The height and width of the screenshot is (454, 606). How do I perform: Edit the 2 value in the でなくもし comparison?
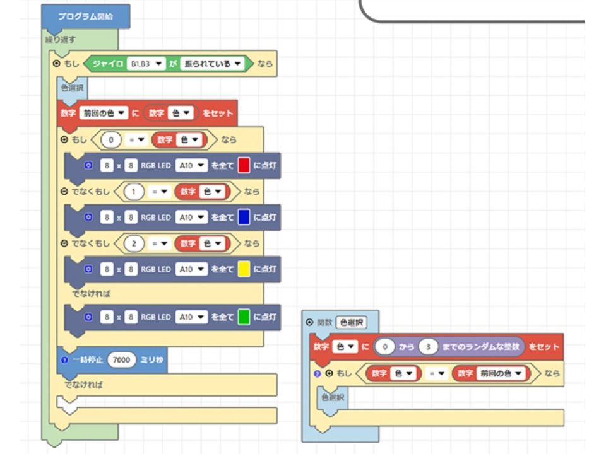pyautogui.click(x=134, y=243)
